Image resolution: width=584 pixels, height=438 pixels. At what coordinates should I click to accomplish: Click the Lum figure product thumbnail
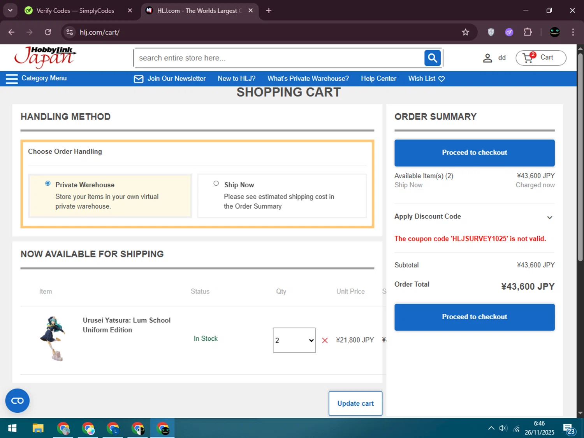click(53, 339)
